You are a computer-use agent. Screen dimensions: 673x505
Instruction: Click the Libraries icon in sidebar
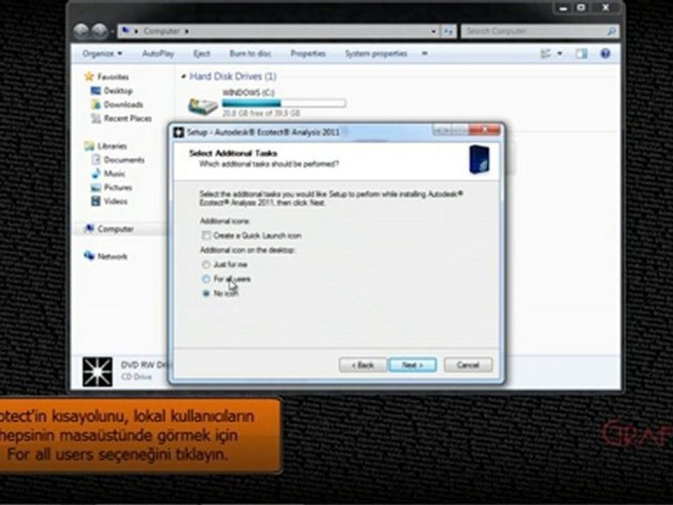(89, 146)
